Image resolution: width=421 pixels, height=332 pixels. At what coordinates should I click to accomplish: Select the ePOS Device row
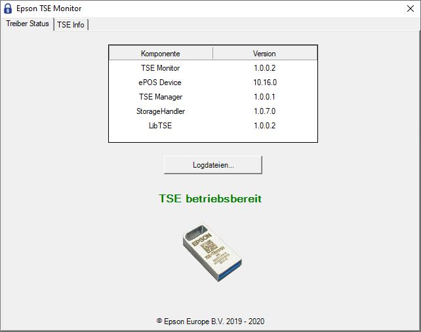pos(213,83)
